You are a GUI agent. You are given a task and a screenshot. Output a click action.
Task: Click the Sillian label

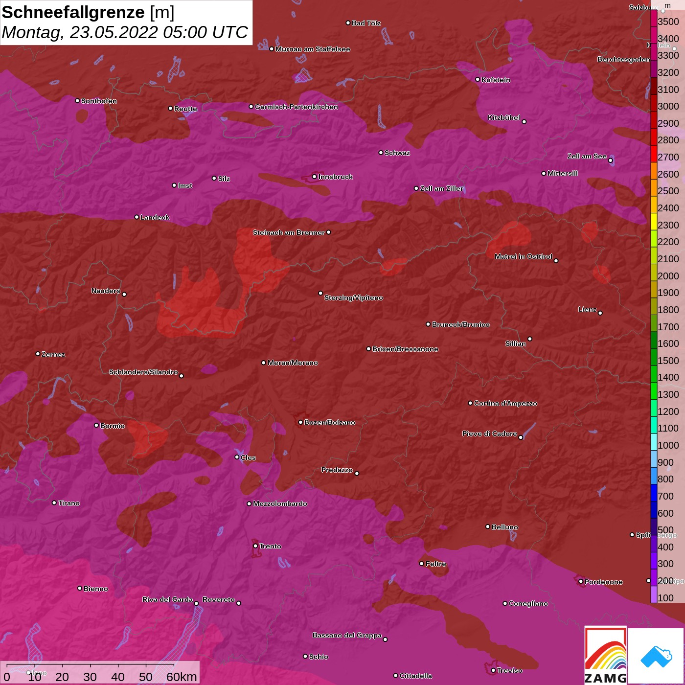tap(515, 343)
